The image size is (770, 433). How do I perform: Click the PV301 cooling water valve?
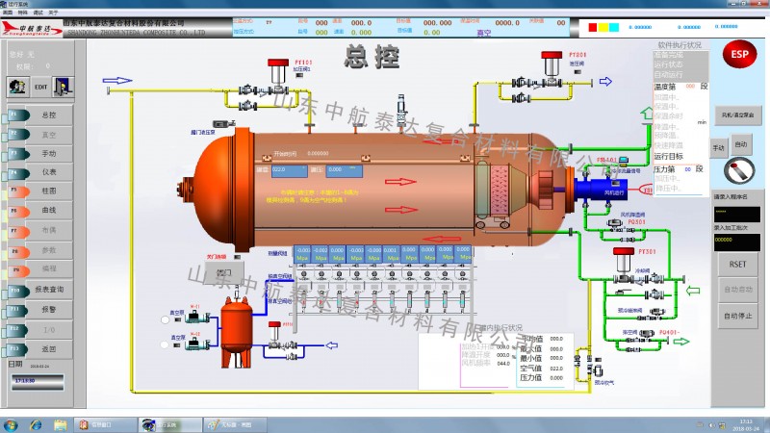click(624, 267)
